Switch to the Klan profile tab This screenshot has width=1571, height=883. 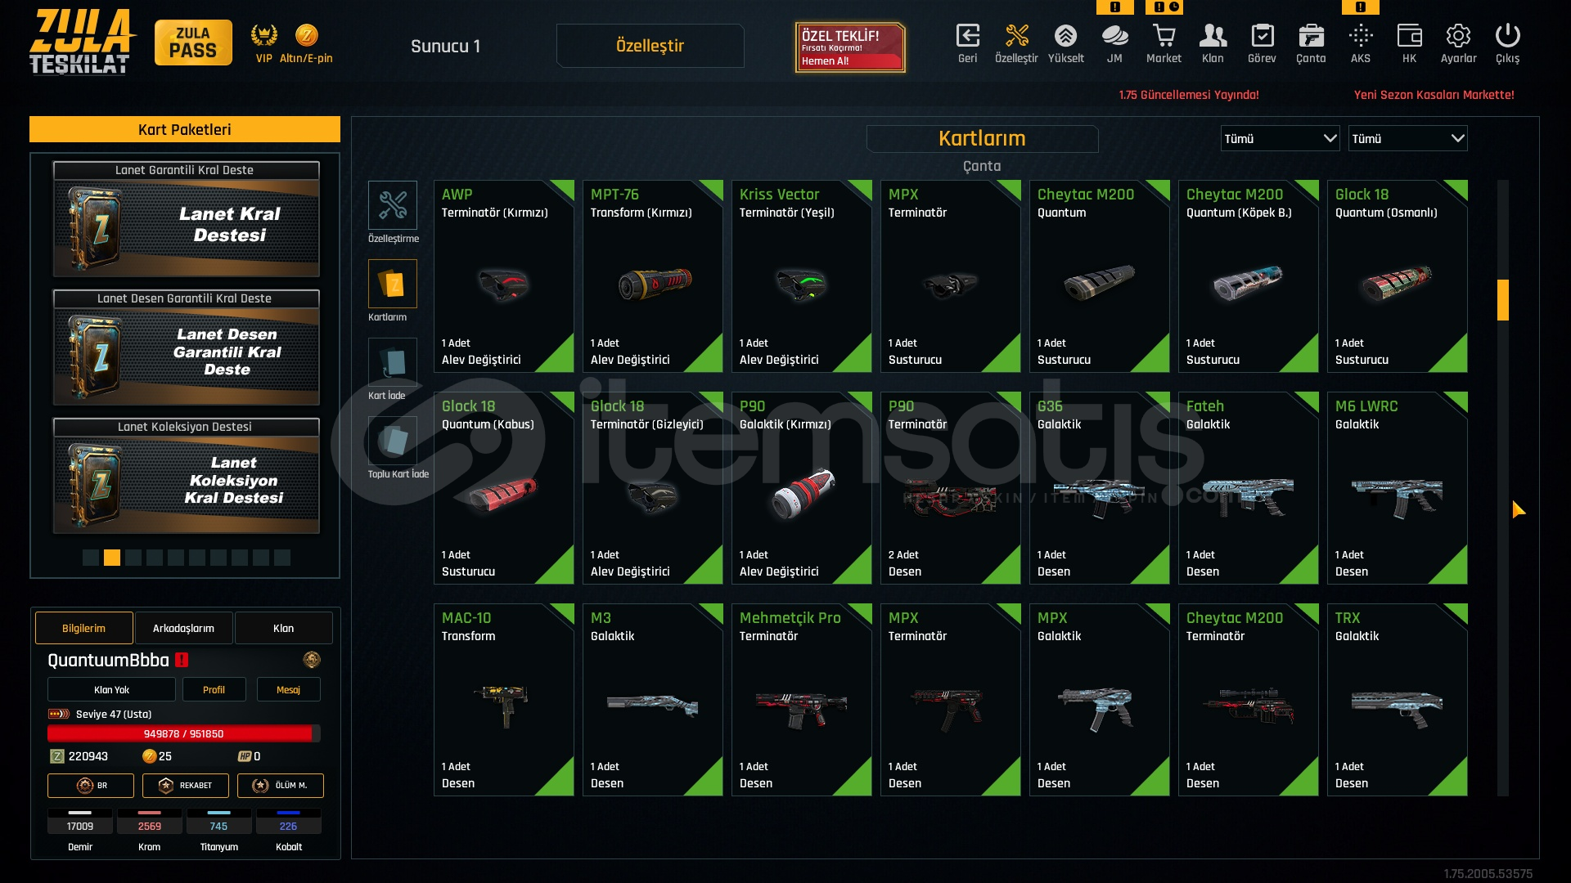283,628
